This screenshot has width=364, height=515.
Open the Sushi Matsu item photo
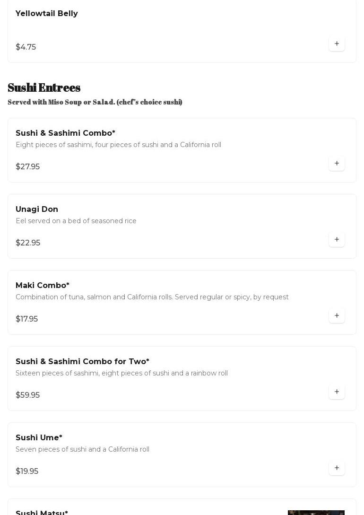pyautogui.click(x=316, y=512)
